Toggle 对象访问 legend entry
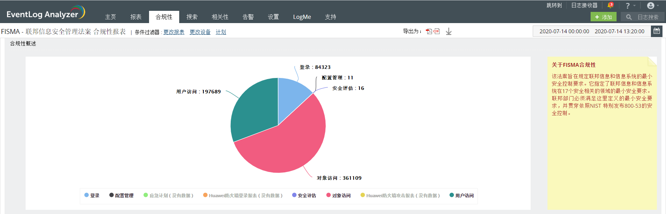Image resolution: width=666 pixels, height=214 pixels. coord(338,195)
